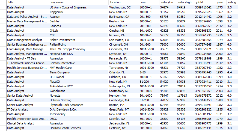Select the Intervarsity employer cell
The image size is (238, 131).
click(79, 114)
